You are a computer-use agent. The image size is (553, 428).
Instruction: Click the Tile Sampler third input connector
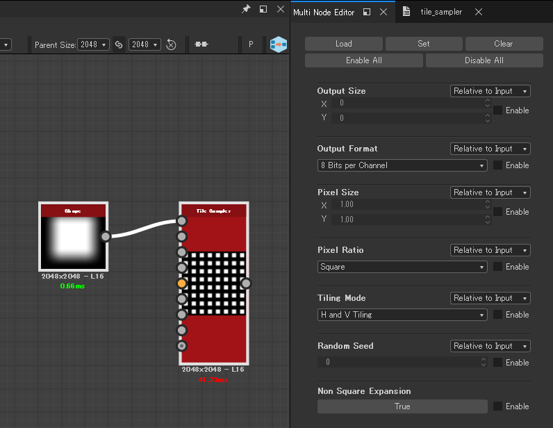coord(181,252)
